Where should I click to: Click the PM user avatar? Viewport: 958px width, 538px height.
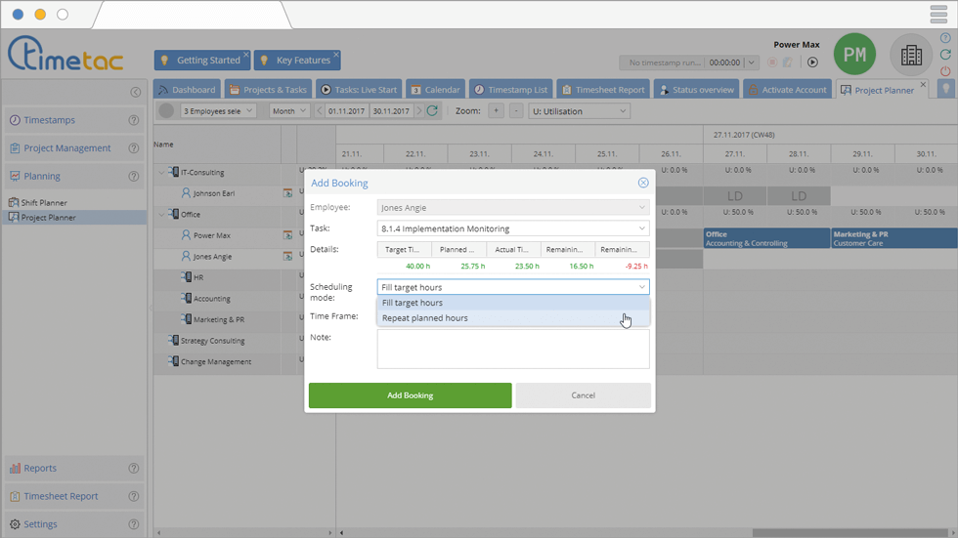[854, 56]
